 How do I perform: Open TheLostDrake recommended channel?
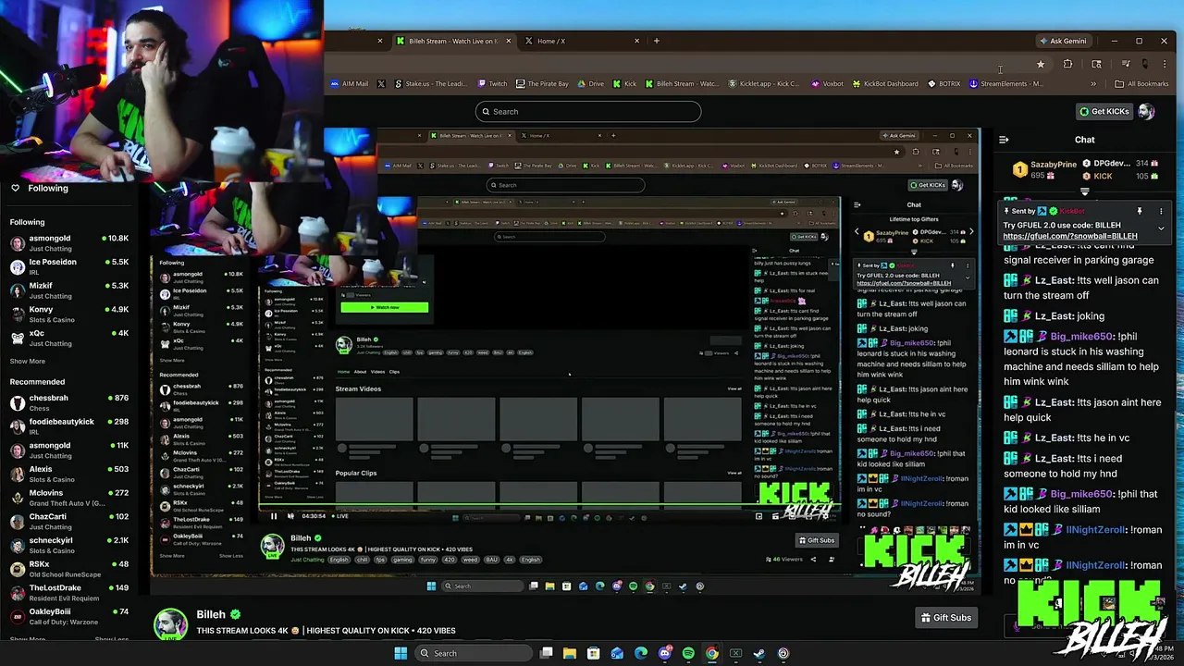[x=68, y=592]
